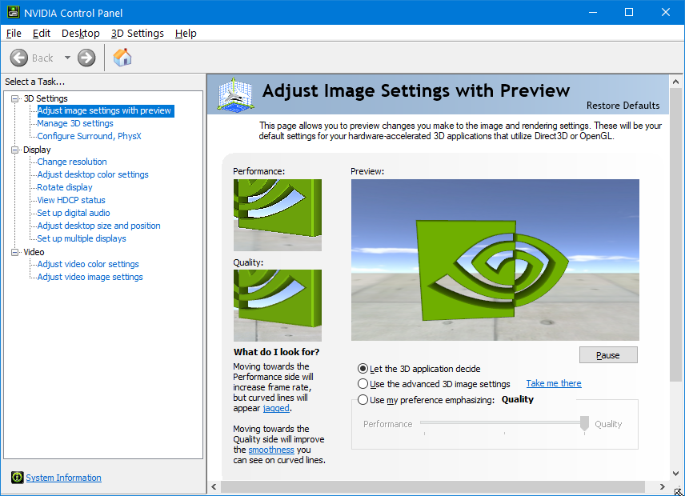The width and height of the screenshot is (685, 496).
Task: Click the Forward arrow button
Action: tap(86, 58)
